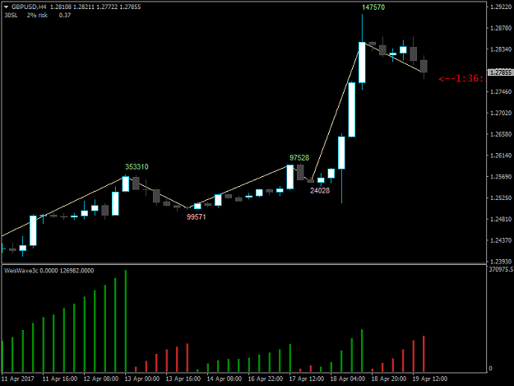Select the wave volume label 353310
The height and width of the screenshot is (386, 514).
tap(137, 167)
